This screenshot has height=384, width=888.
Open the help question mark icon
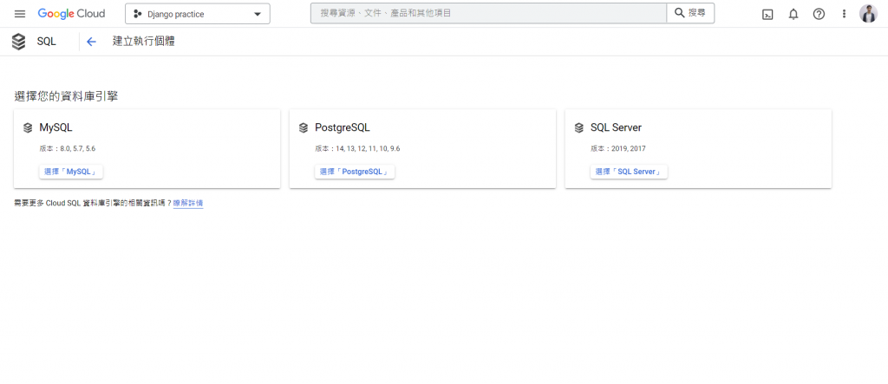(819, 14)
